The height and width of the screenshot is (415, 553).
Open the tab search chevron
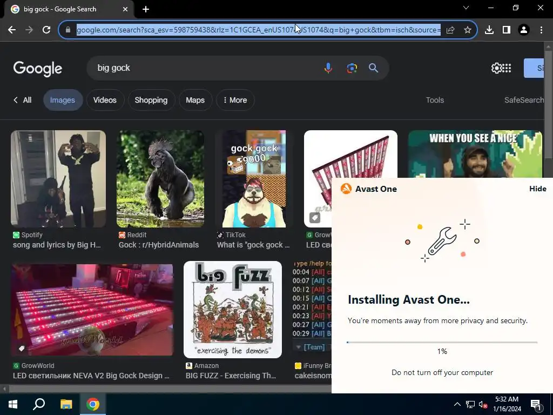coord(466,8)
